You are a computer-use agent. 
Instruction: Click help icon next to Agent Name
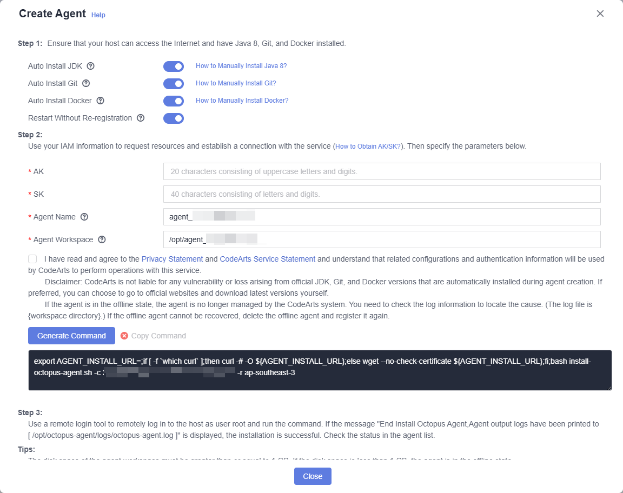tap(84, 217)
